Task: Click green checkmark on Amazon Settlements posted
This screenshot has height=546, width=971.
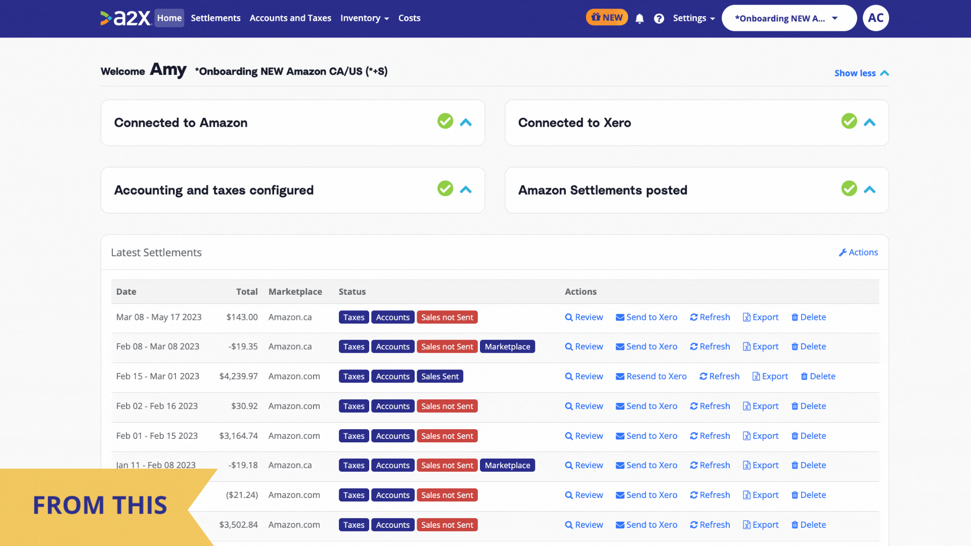Action: click(849, 189)
